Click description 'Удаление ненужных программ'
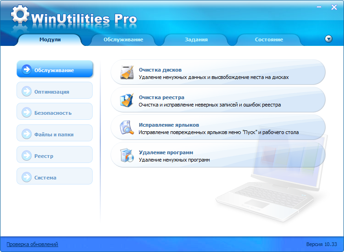The height and width of the screenshot is (252, 344). [174, 160]
